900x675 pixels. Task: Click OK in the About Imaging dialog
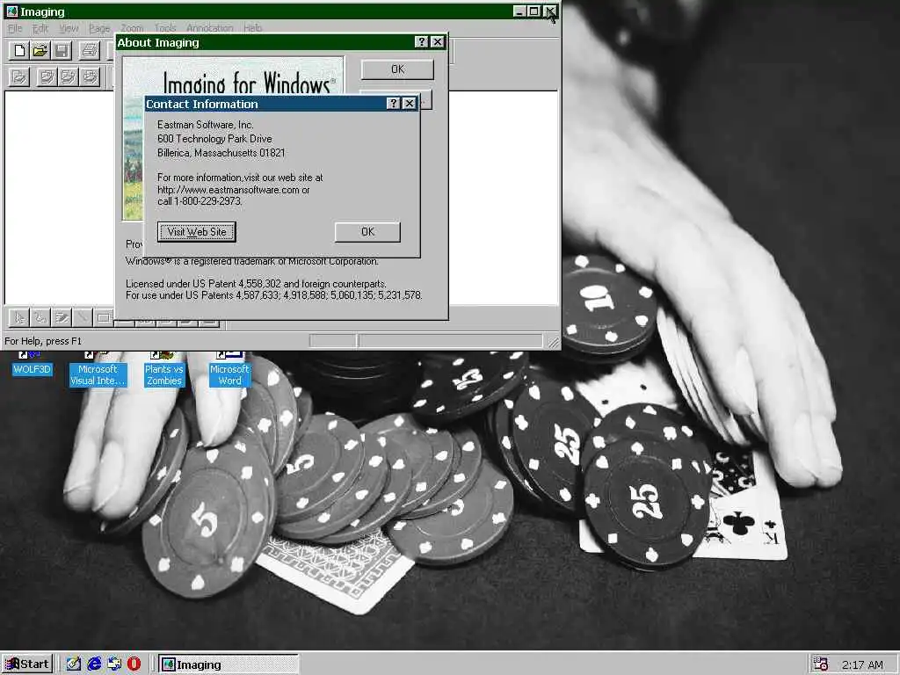click(397, 69)
